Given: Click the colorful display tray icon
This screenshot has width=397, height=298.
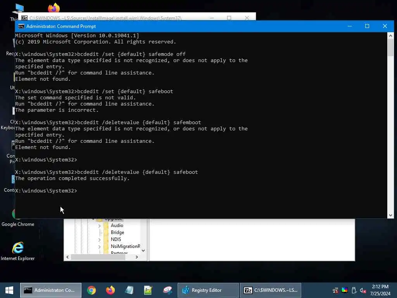Looking at the screenshot, I should tap(345, 290).
